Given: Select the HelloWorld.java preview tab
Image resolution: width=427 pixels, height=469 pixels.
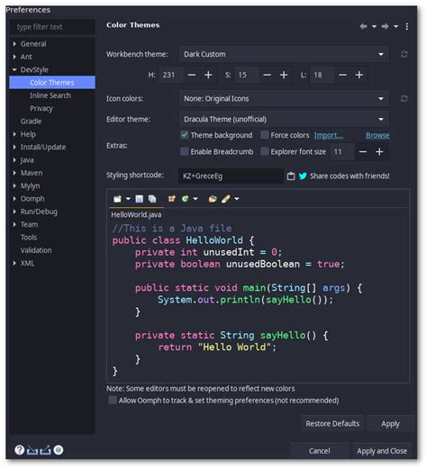Looking at the screenshot, I should pyautogui.click(x=136, y=214).
